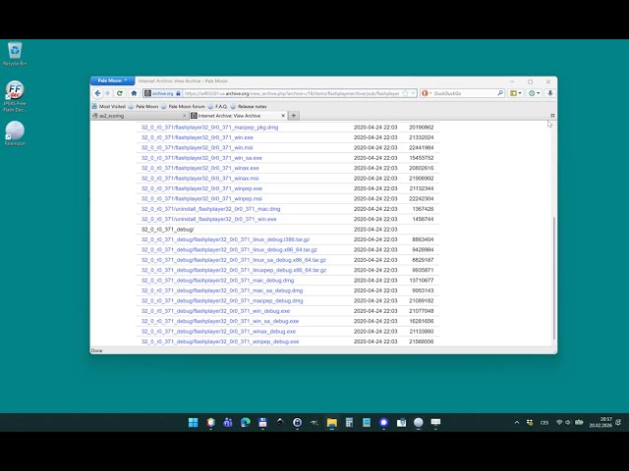Viewport: 629px width, 471px height.
Task: Open uninstall_flashplayer32_0r0_371_win.exe link
Action: coord(208,219)
